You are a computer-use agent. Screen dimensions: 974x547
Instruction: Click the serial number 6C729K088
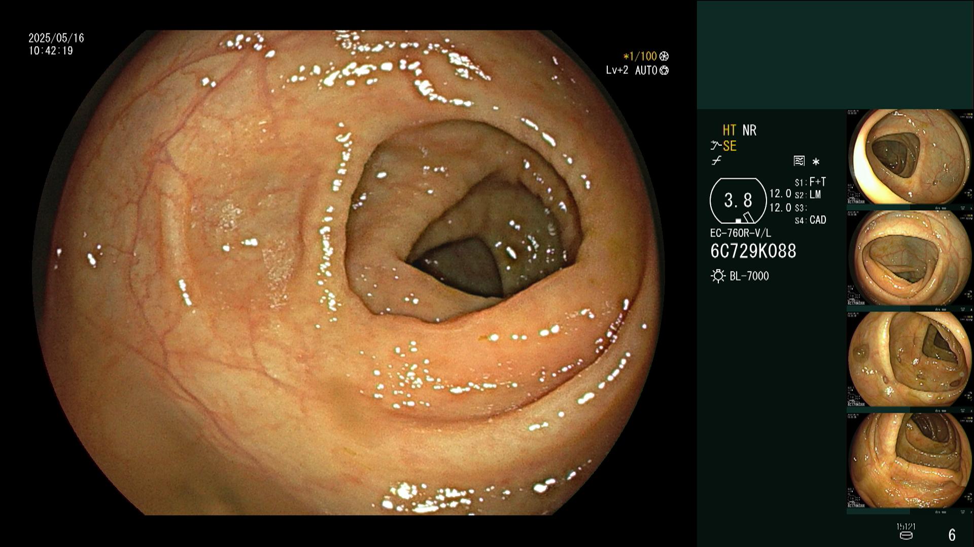(x=753, y=251)
